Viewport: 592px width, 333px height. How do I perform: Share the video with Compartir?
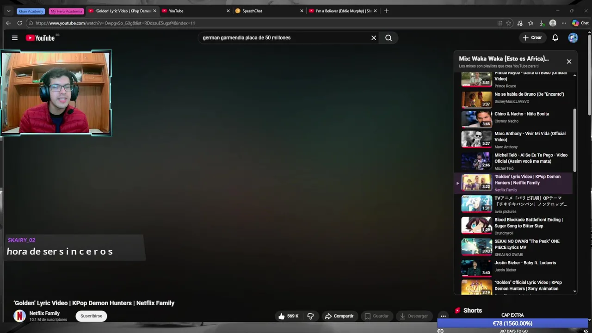(x=339, y=316)
